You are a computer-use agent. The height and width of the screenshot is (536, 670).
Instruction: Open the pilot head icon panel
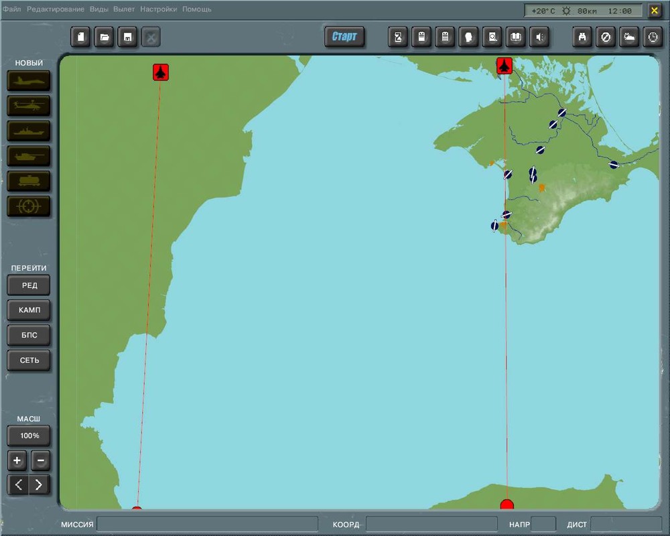(x=468, y=38)
